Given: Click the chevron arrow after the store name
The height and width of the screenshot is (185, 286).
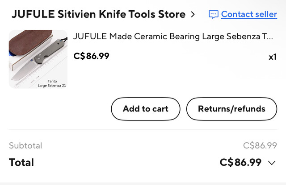Looking at the screenshot, I should [193, 14].
